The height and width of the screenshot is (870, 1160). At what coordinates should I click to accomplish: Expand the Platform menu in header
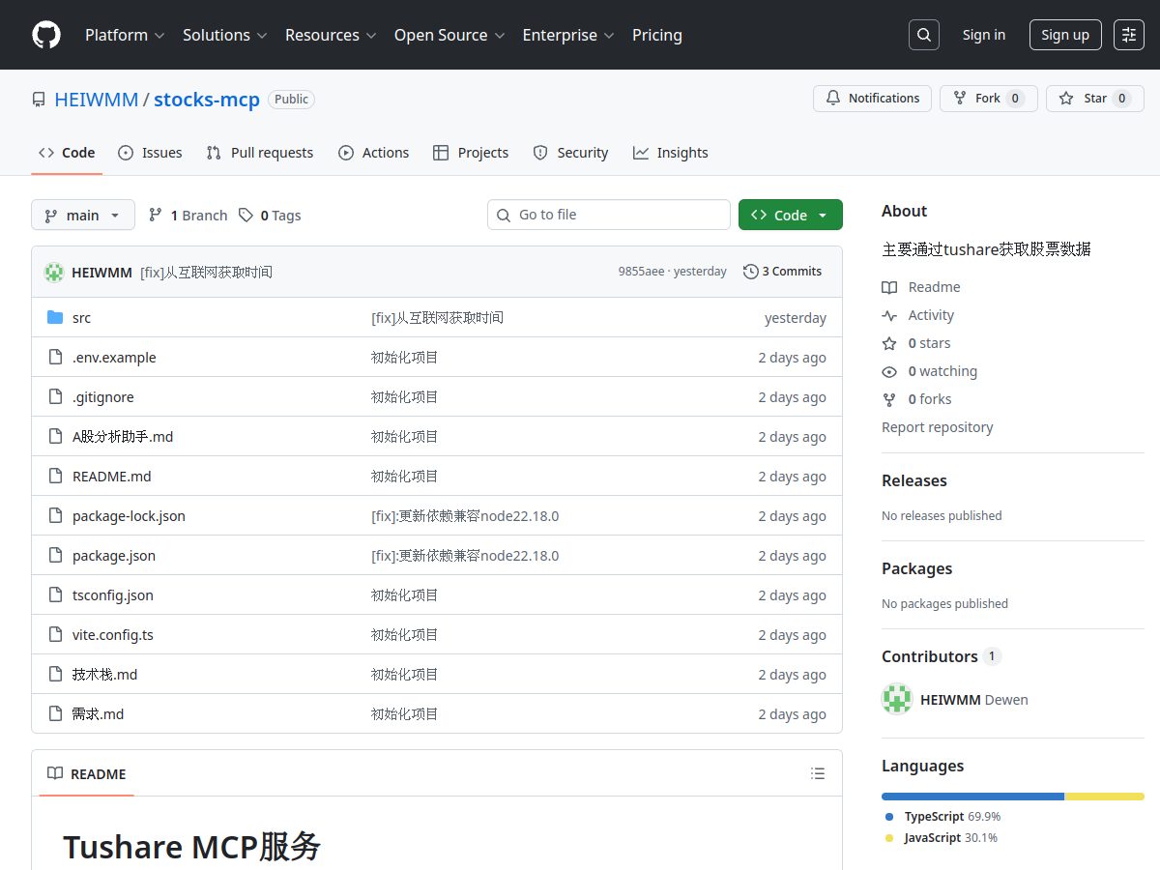coord(125,35)
